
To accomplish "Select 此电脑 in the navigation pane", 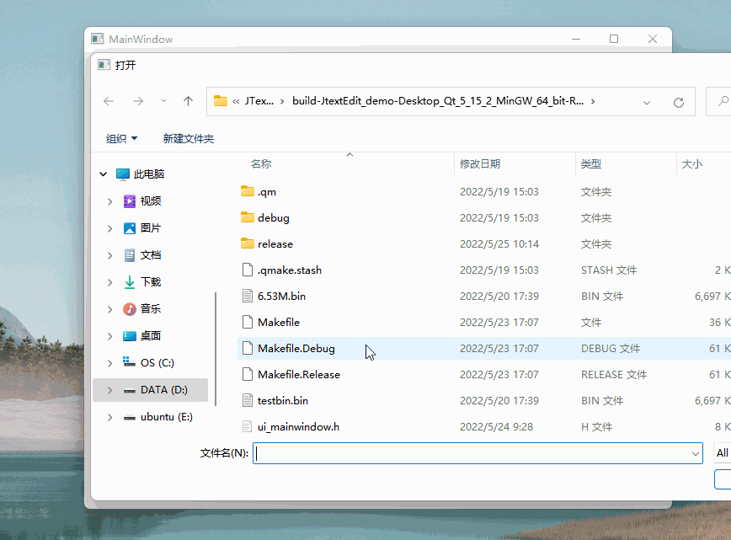I will (x=149, y=174).
